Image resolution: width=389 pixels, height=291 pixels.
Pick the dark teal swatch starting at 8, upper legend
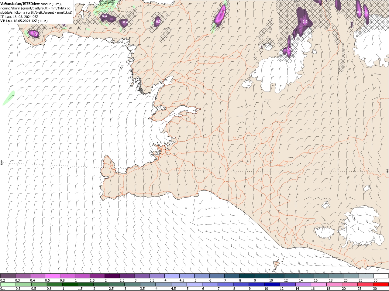pyautogui.click(x=247, y=276)
